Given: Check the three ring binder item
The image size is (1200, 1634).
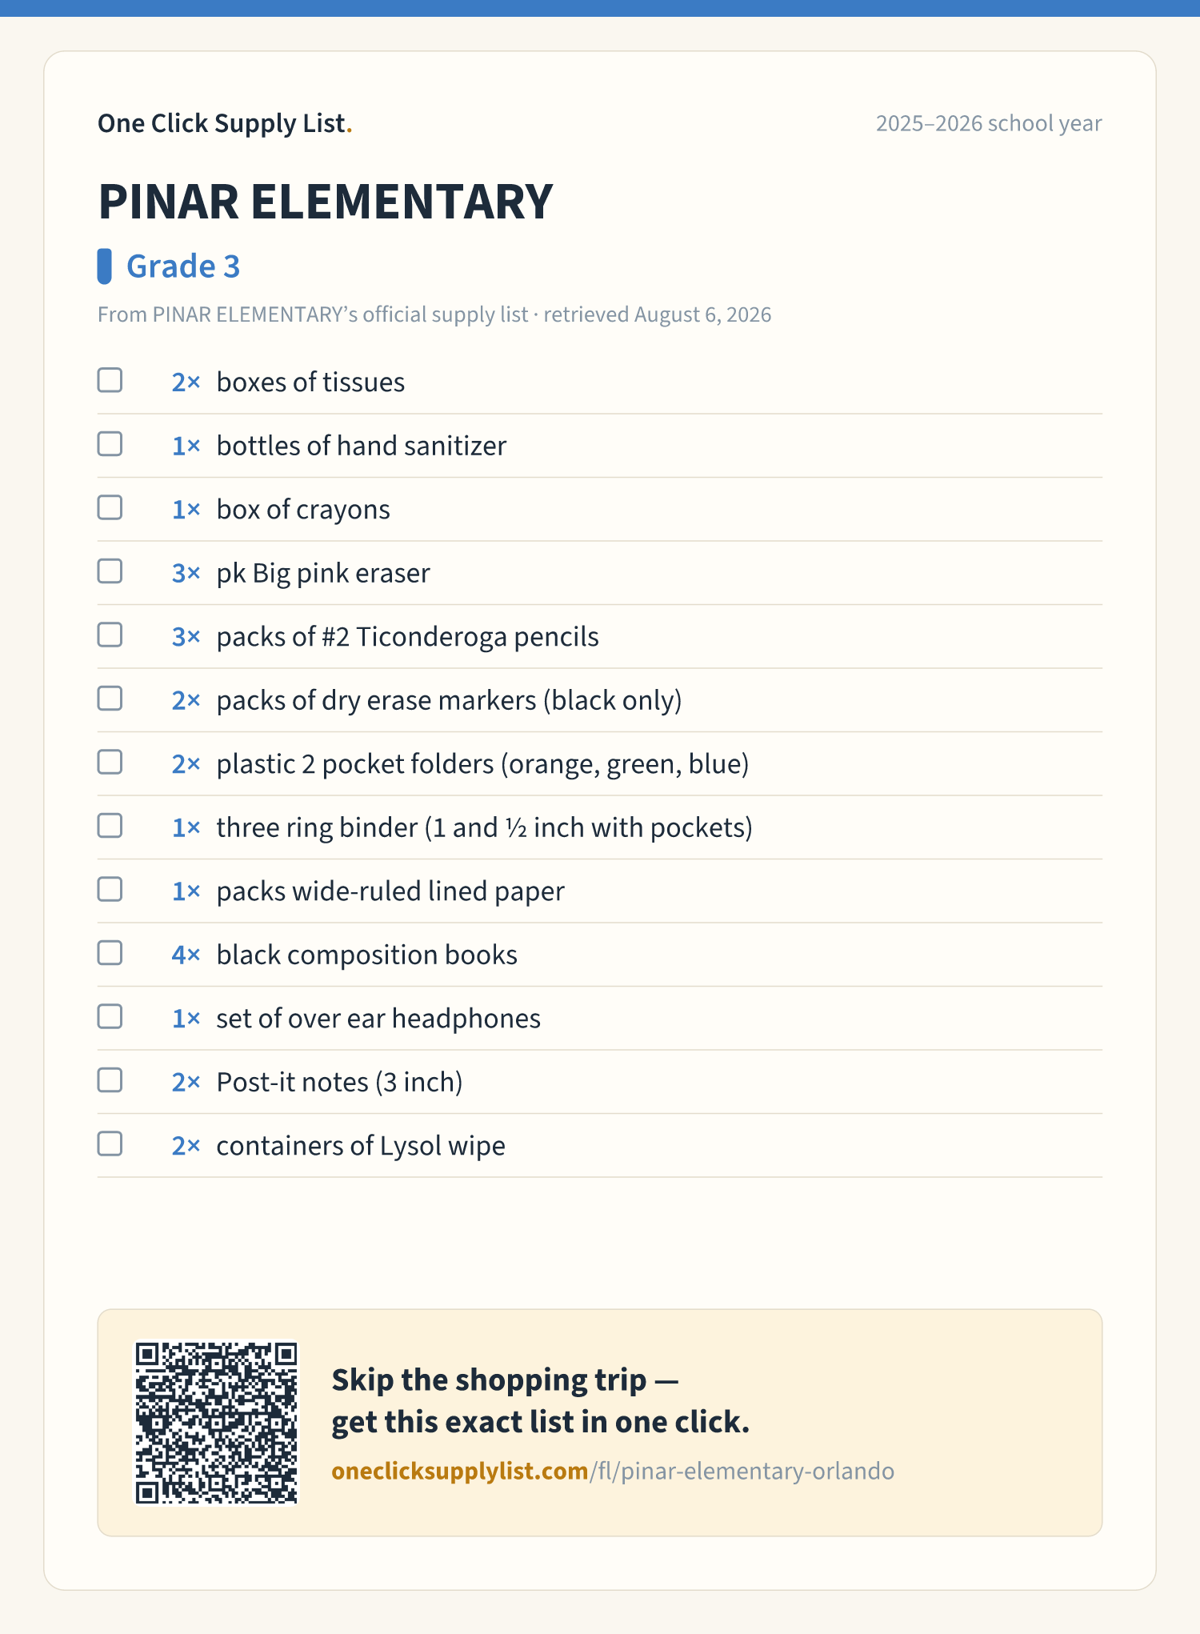Looking at the screenshot, I should pyautogui.click(x=110, y=826).
